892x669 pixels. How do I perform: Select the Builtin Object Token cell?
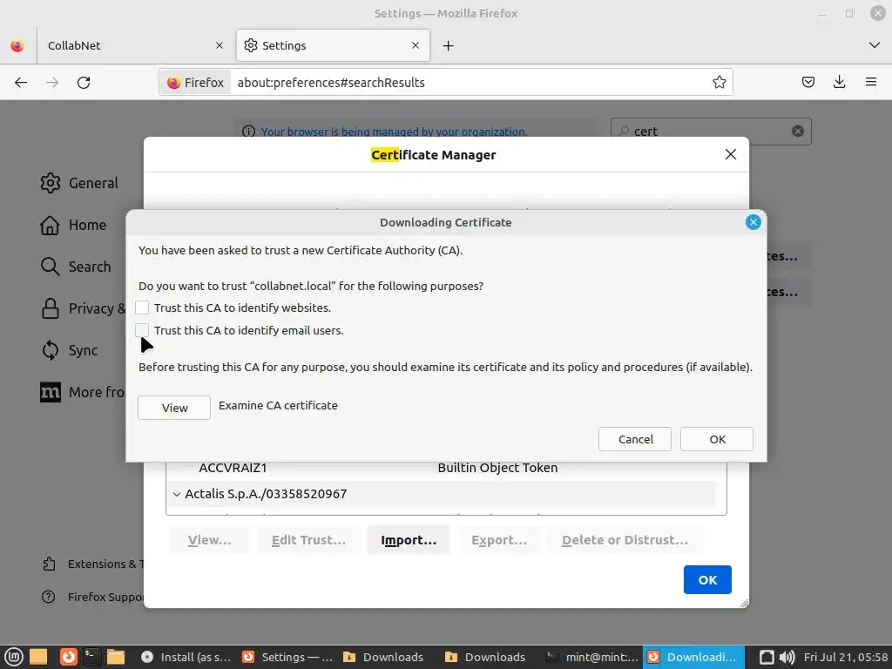pyautogui.click(x=497, y=468)
